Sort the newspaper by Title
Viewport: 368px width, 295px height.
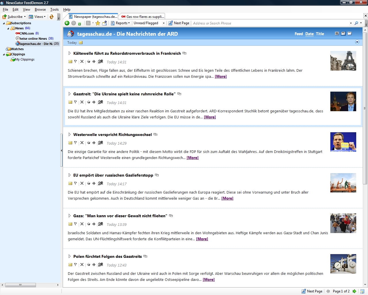[320, 34]
